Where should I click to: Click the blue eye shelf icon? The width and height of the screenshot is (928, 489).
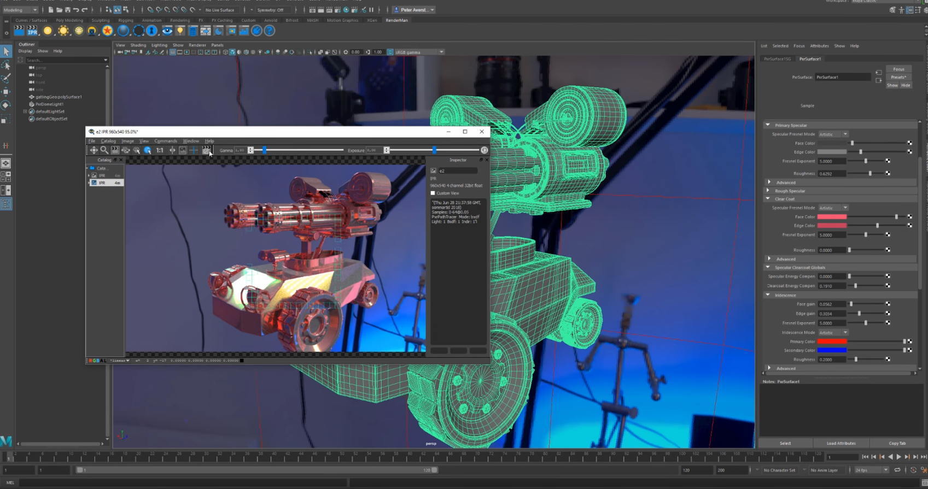tap(167, 31)
